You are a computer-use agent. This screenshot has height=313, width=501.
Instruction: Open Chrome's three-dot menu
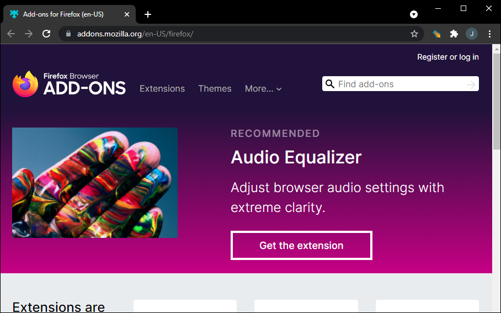coord(489,34)
